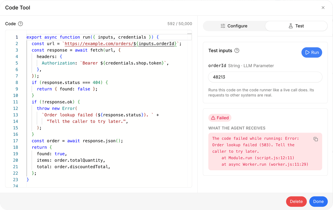This screenshot has height=210, width=333.
Task: Click 'at async Worker.run (worker.js:11:29)' stack line
Action: coord(265,164)
